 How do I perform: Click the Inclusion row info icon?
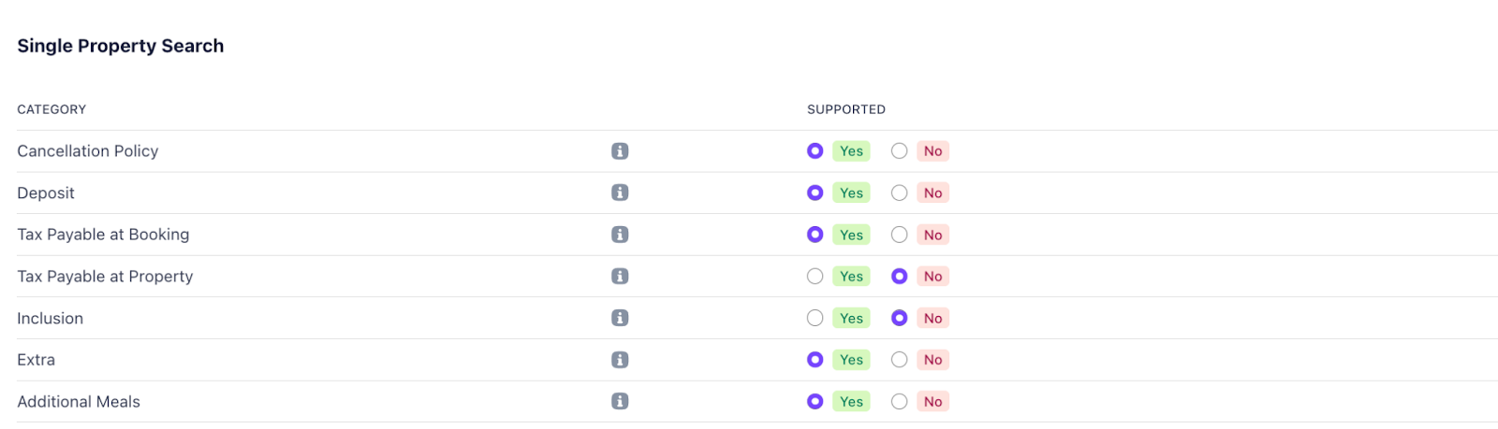(x=620, y=318)
